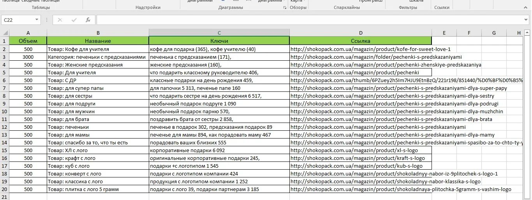Select cell Товар: Для учителя
This screenshot has width=532, height=200.
(98, 72)
